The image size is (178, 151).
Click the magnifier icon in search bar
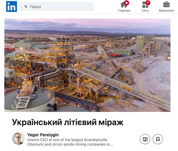click(26, 7)
